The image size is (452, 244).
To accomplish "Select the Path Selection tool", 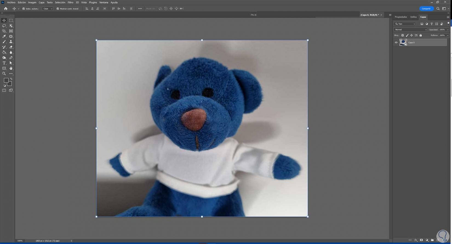I will pyautogui.click(x=11, y=63).
